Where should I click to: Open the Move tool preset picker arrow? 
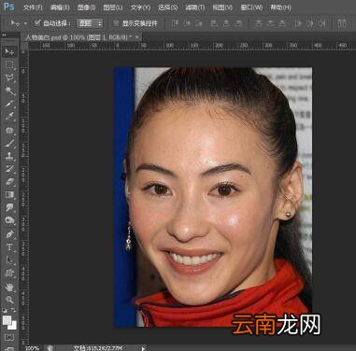click(25, 23)
